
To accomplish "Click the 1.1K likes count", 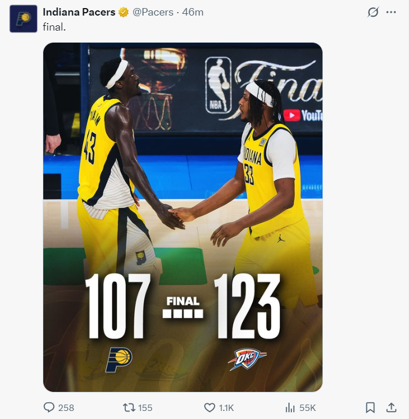I will [x=226, y=408].
